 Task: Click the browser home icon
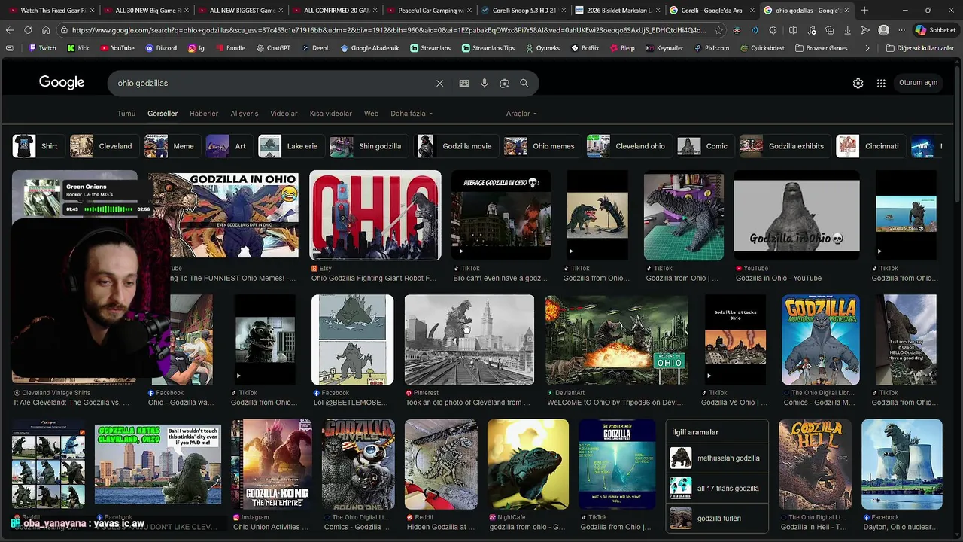click(x=46, y=30)
